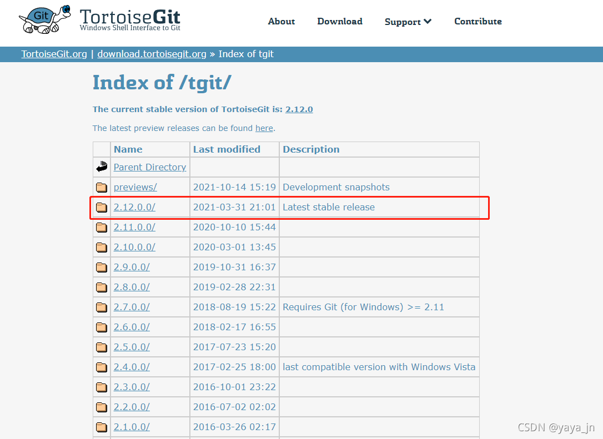Open the 2.12.0.0/ directory link

click(134, 207)
